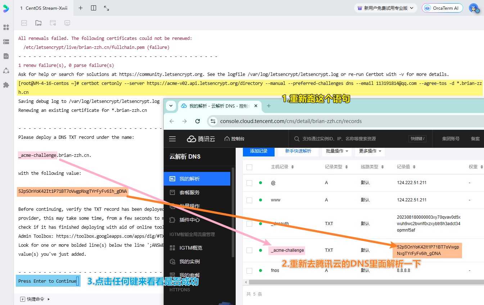The image size is (484, 305).
Task: Click the terminal cursor after Press Enter to Continue
Action: [78, 281]
